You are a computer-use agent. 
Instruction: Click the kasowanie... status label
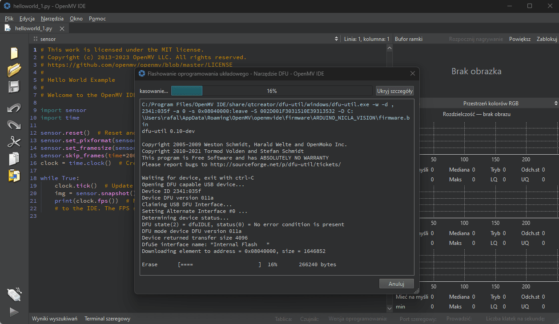(x=154, y=91)
